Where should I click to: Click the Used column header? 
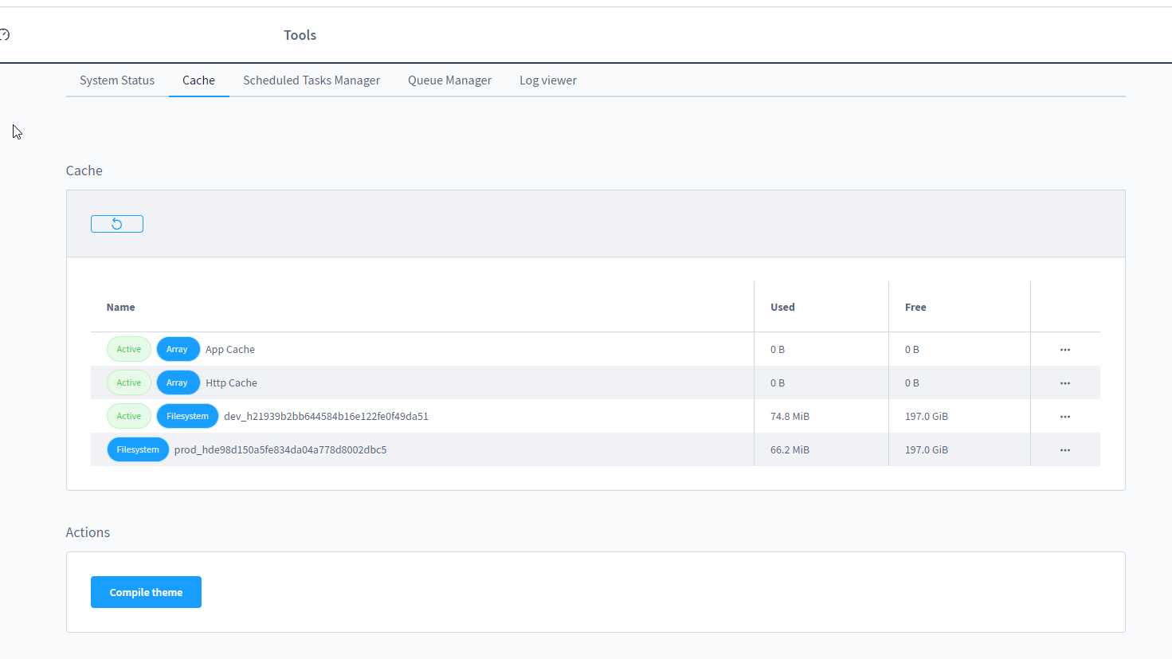click(782, 307)
